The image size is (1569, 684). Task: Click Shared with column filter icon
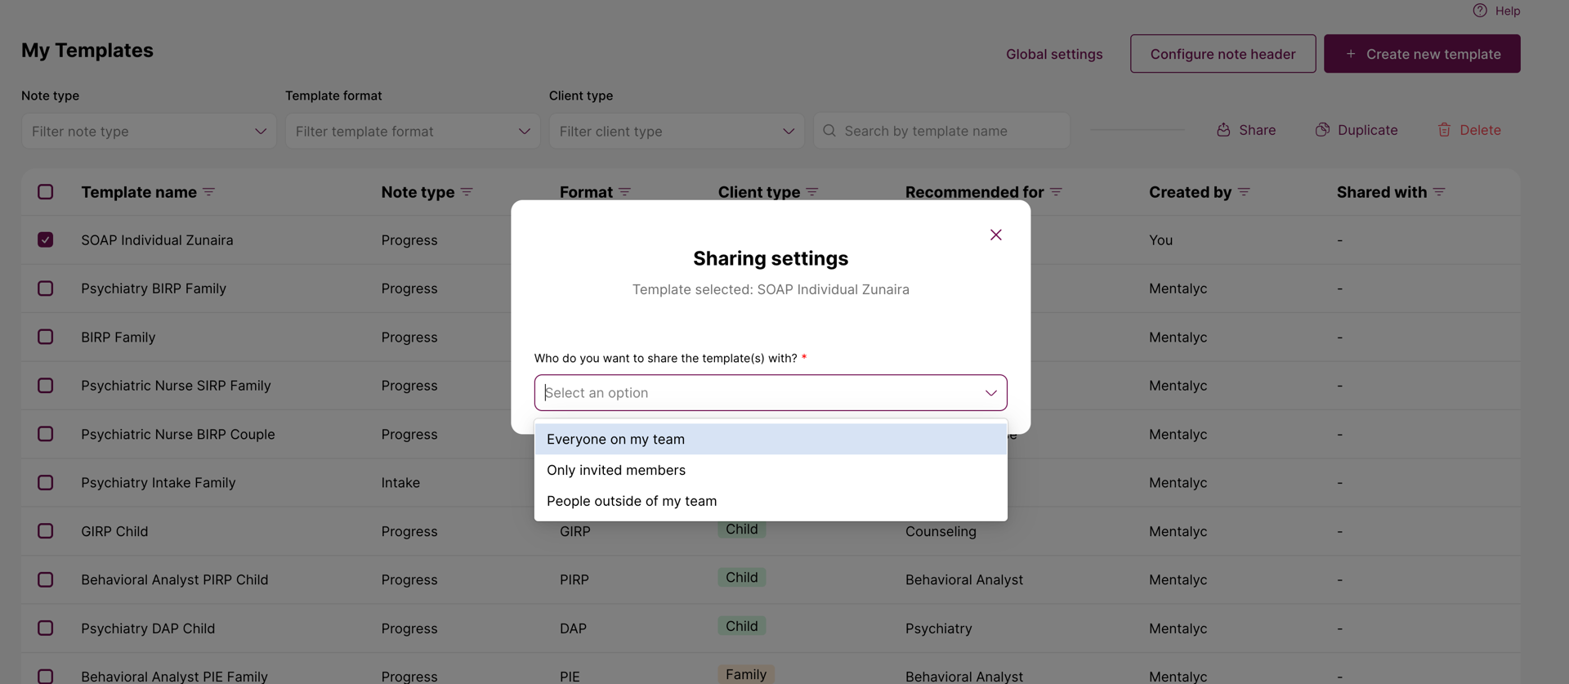[1439, 192]
